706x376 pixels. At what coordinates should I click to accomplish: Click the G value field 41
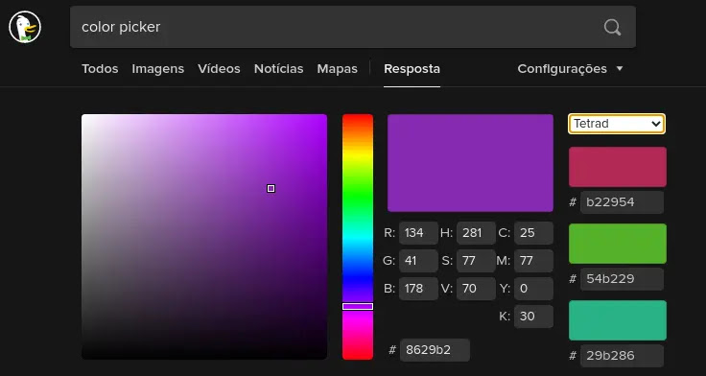pyautogui.click(x=418, y=261)
